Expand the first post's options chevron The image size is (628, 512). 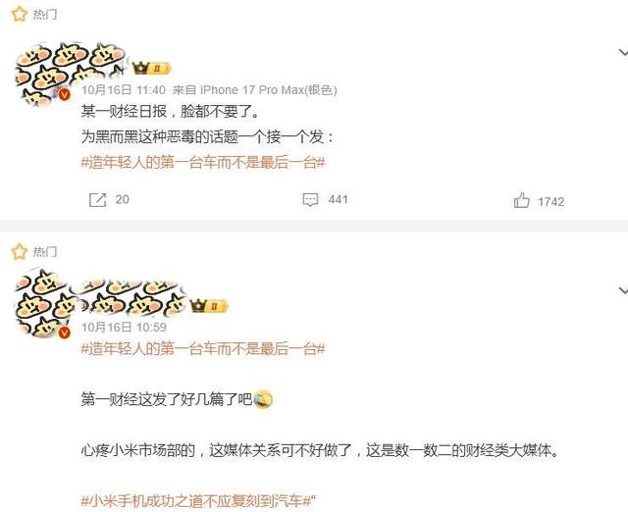tap(623, 52)
